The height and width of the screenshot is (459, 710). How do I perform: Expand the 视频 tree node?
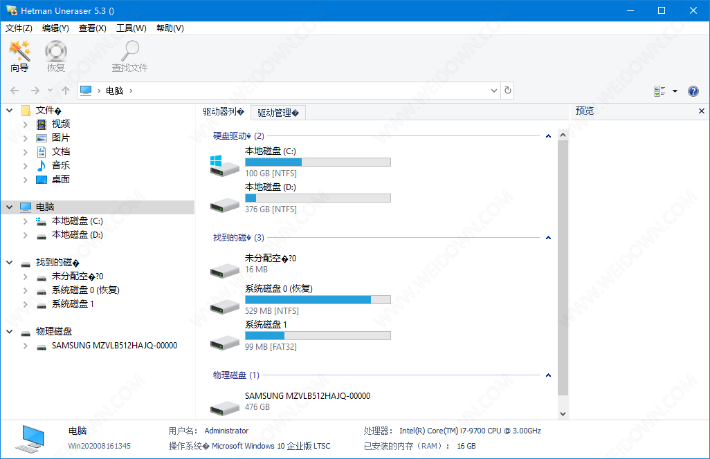click(x=26, y=124)
